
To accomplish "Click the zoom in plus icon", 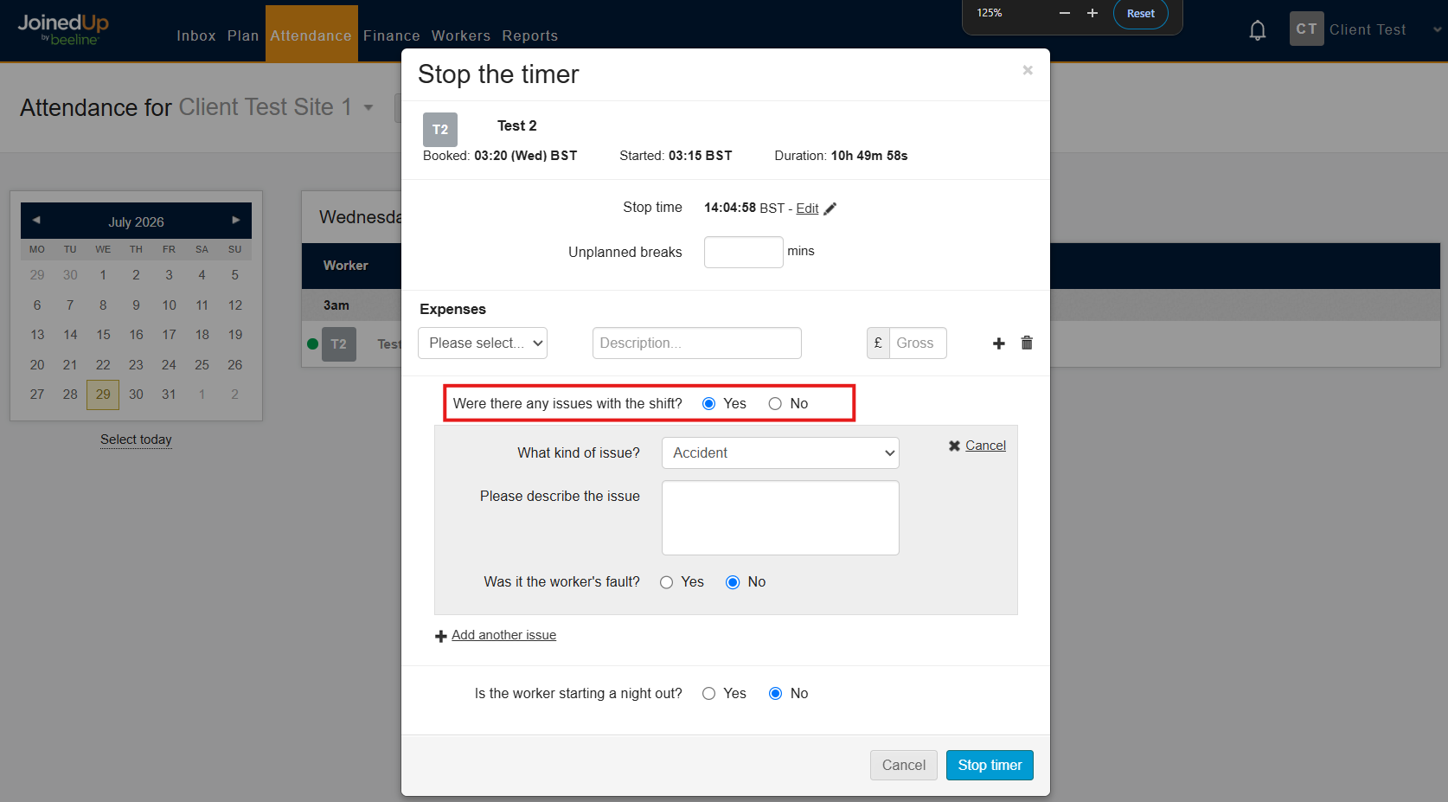I will (1092, 13).
